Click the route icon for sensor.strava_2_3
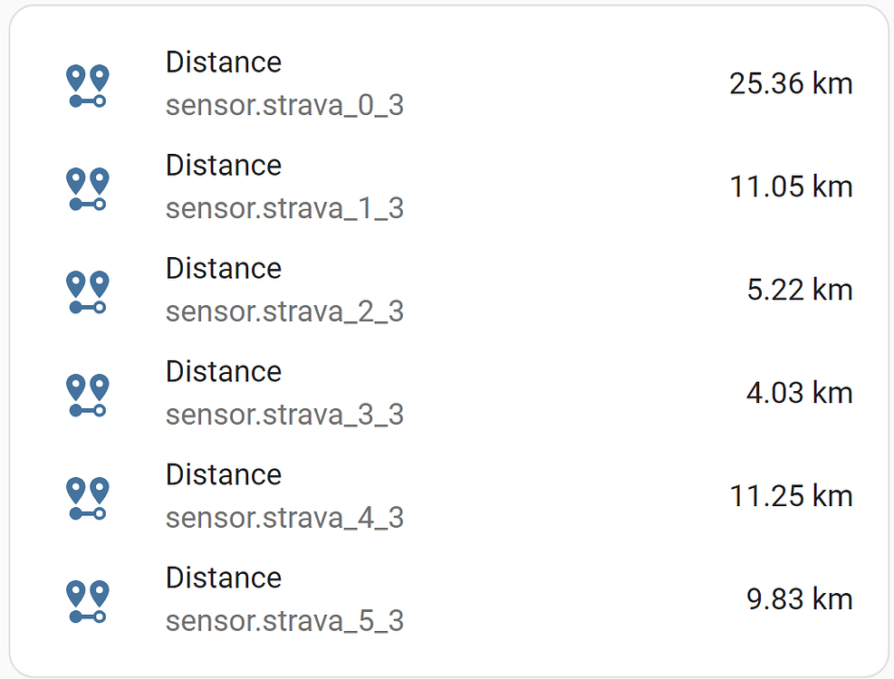Viewport: 894px width, 679px height. click(88, 290)
